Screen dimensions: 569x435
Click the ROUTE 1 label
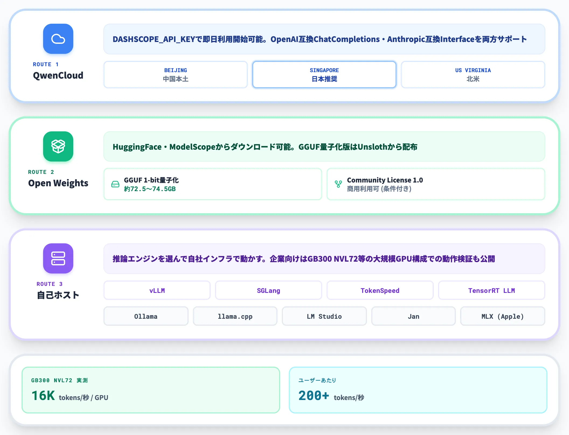point(46,64)
